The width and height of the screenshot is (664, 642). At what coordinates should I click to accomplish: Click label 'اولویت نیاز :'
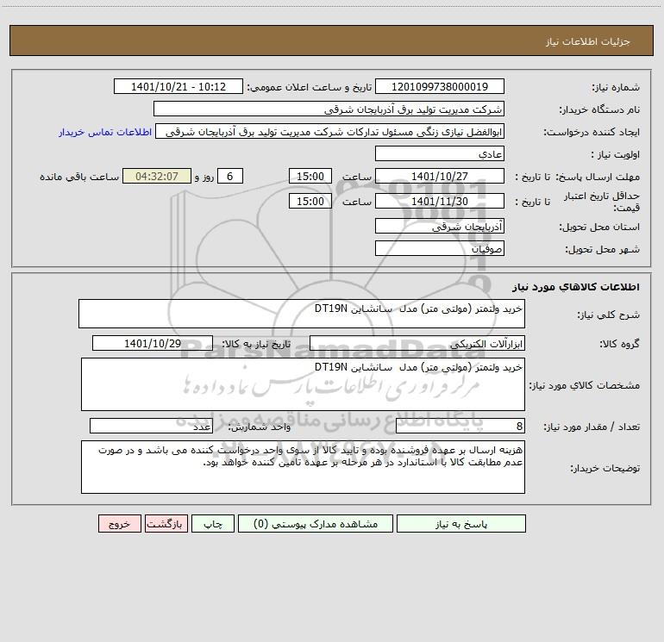coord(616,154)
